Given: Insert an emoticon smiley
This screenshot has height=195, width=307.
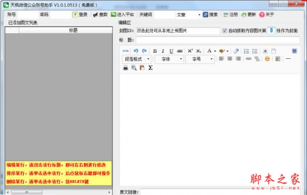Looking at the screenshot, I should coord(267,58).
